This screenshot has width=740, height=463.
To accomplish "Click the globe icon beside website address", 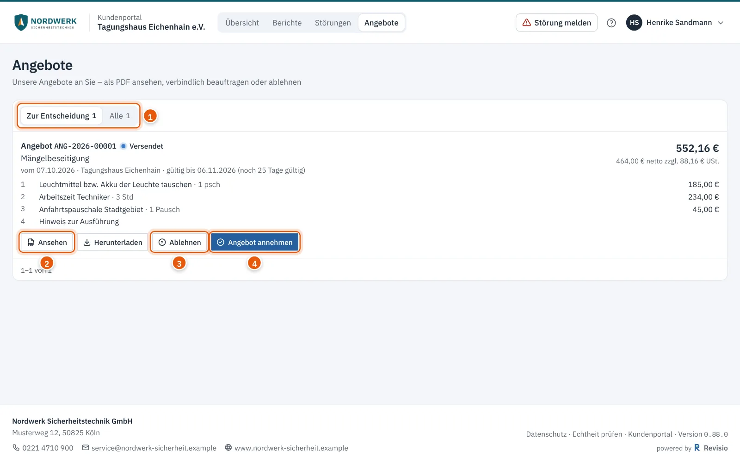I will [x=228, y=448].
